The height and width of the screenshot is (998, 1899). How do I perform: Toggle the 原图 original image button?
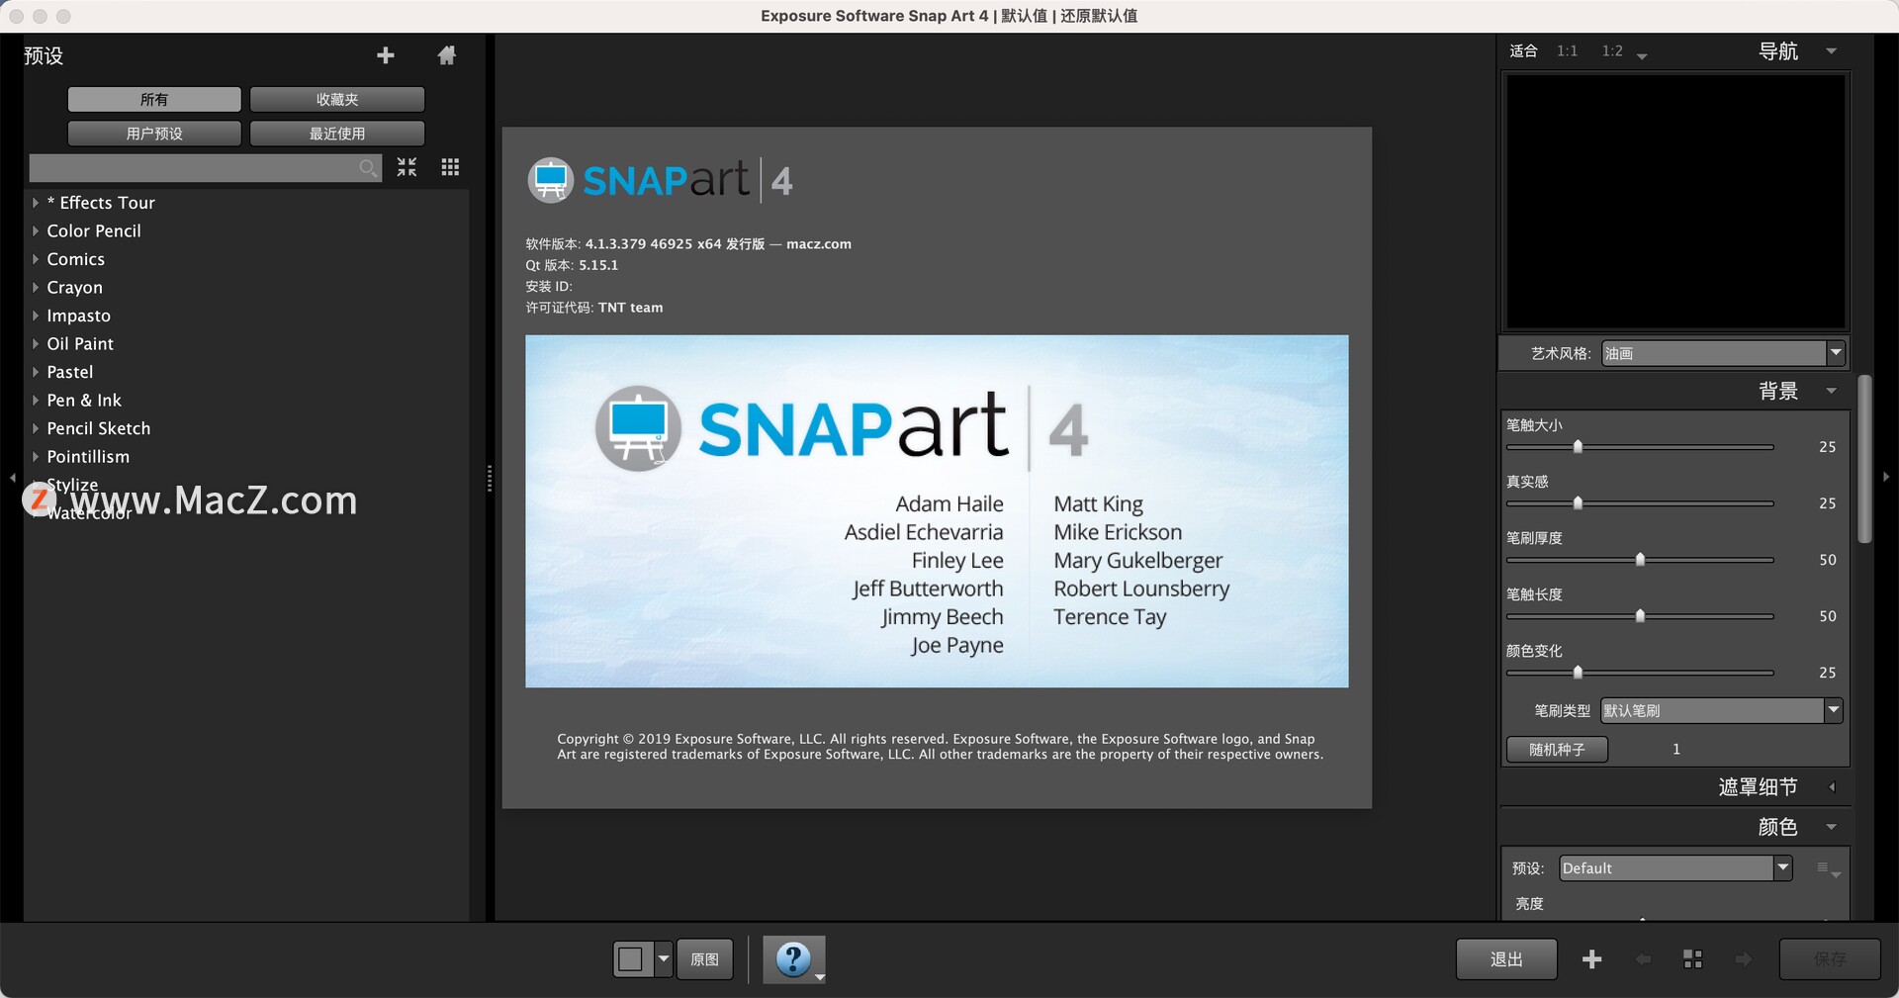704,958
